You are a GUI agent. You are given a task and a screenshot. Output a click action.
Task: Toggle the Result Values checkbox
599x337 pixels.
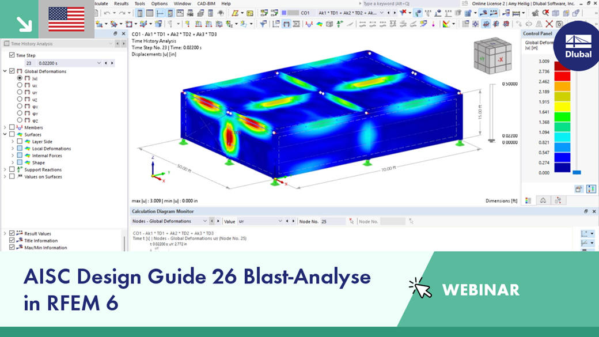[x=12, y=233]
